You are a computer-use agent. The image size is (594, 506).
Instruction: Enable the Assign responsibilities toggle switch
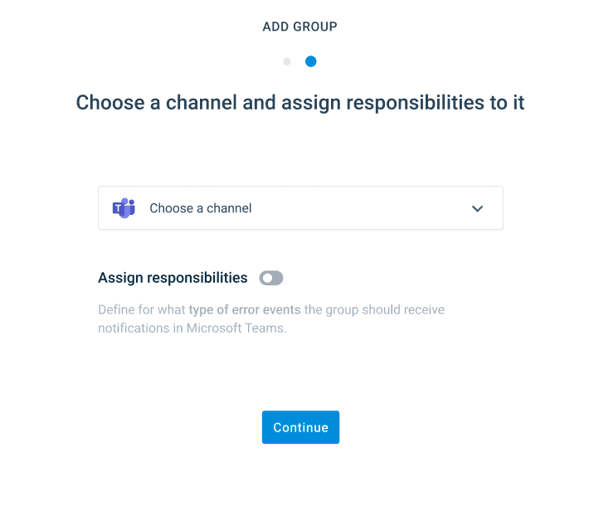271,278
